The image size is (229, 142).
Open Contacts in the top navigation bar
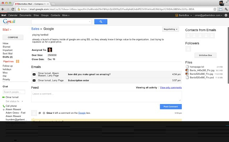[x=55, y=15]
